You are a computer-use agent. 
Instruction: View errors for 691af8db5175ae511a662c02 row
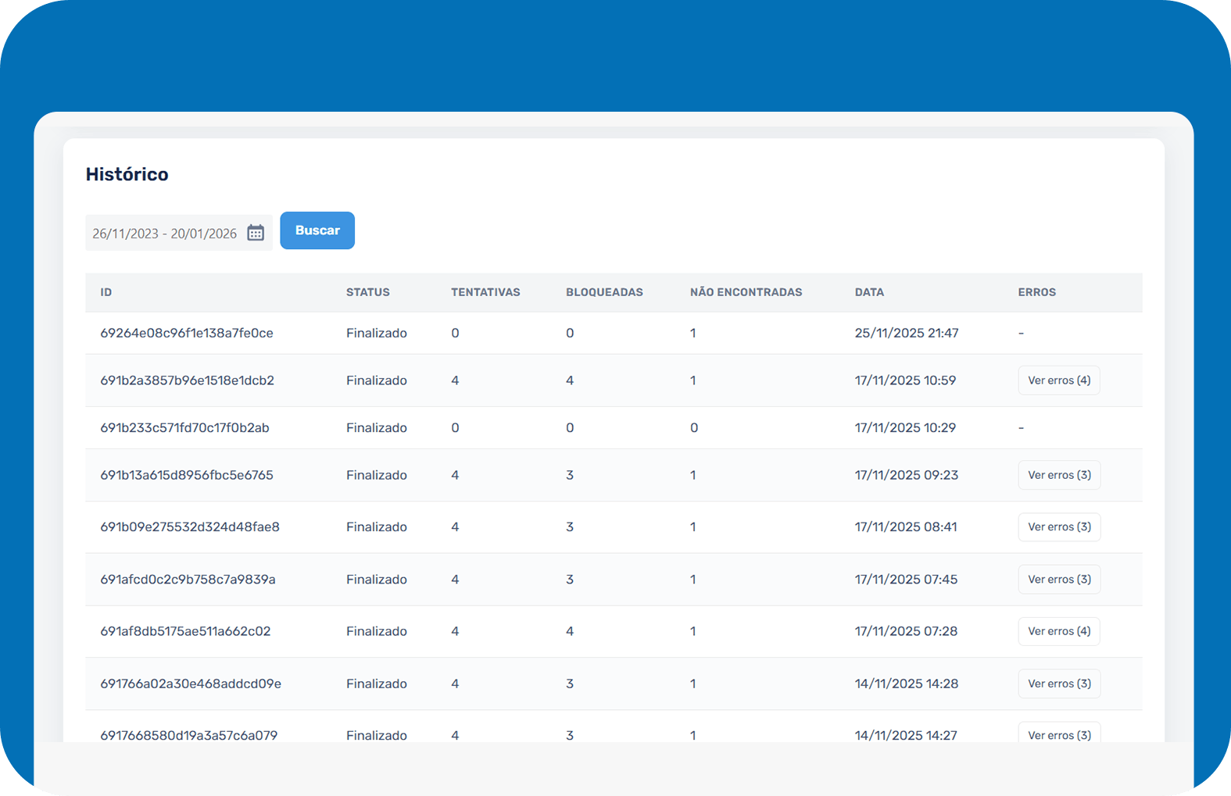(1059, 631)
